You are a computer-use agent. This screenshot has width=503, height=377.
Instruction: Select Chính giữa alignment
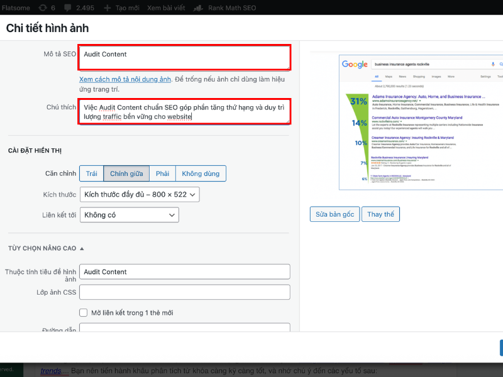(x=126, y=173)
